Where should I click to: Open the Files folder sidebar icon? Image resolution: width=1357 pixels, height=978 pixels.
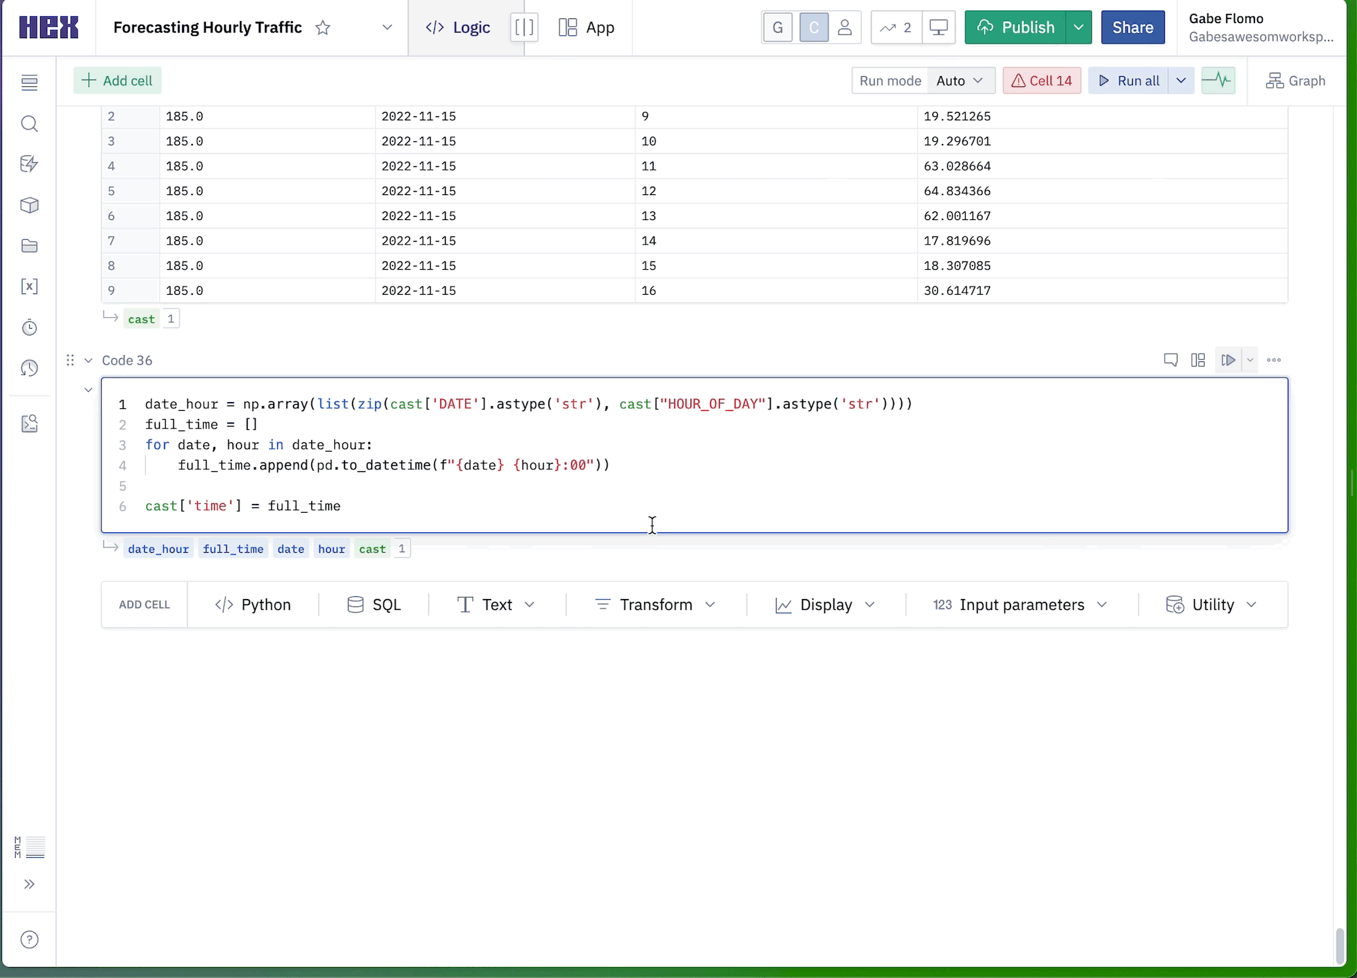point(29,246)
